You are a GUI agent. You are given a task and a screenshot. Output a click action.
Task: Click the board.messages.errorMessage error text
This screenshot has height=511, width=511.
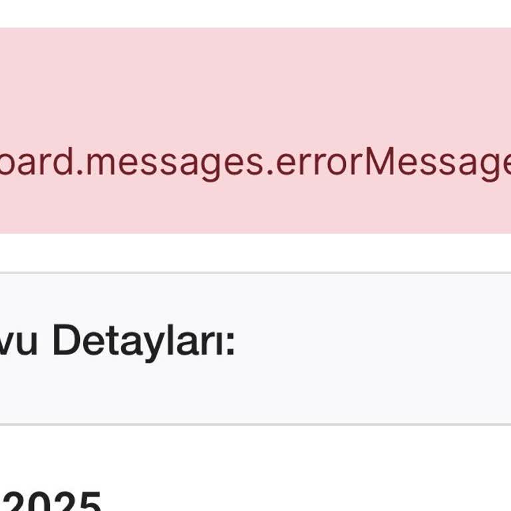click(x=255, y=162)
